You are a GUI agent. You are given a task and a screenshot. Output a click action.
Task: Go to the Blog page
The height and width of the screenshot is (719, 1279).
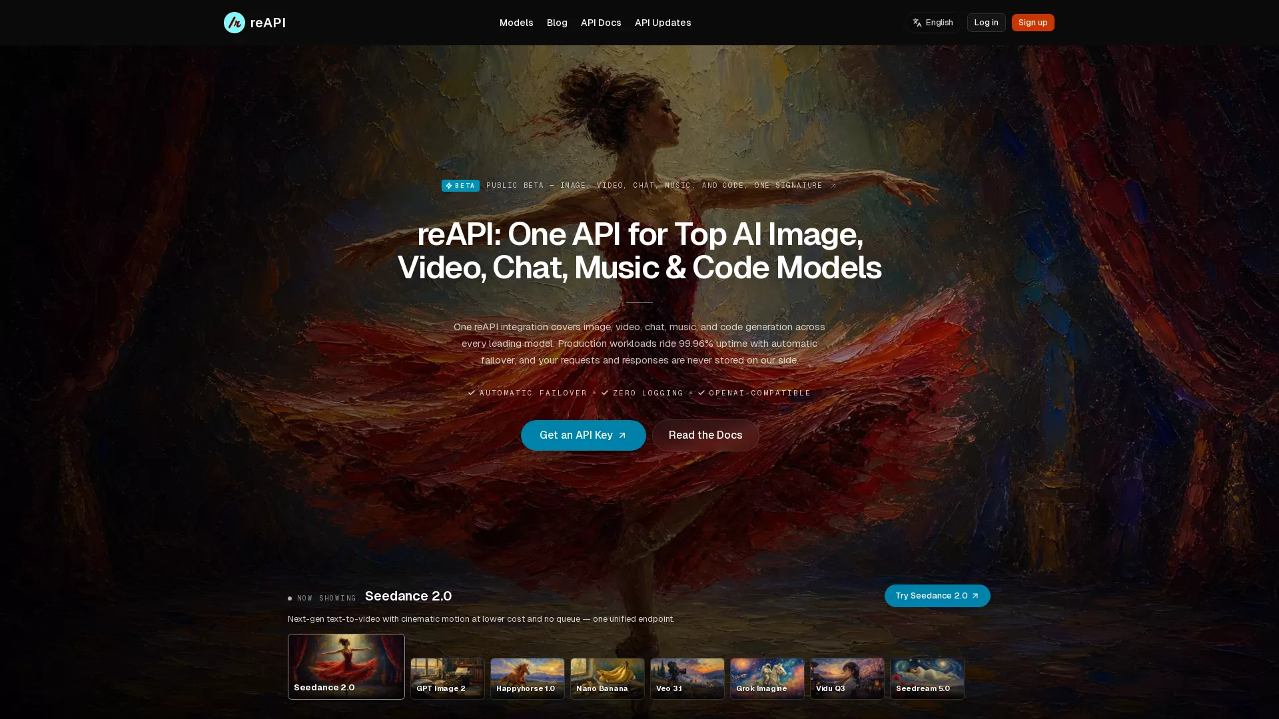point(557,23)
